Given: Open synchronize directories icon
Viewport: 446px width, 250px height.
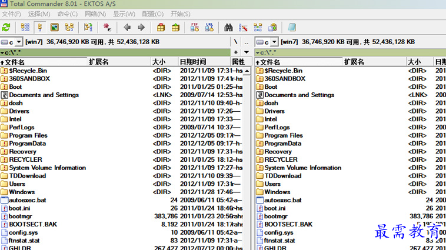Looking at the screenshot, I should pyautogui.click(x=258, y=27).
